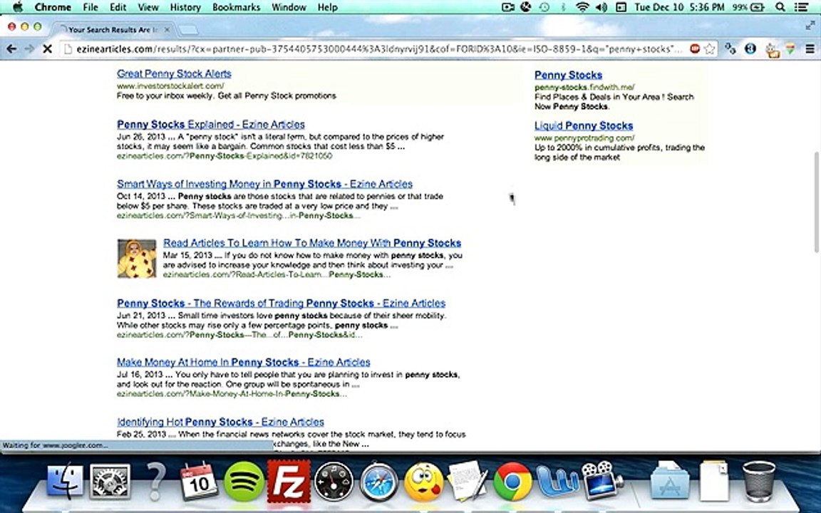Click the www.investorstockalert.com URL text
This screenshot has height=513, width=821.
[x=171, y=85]
